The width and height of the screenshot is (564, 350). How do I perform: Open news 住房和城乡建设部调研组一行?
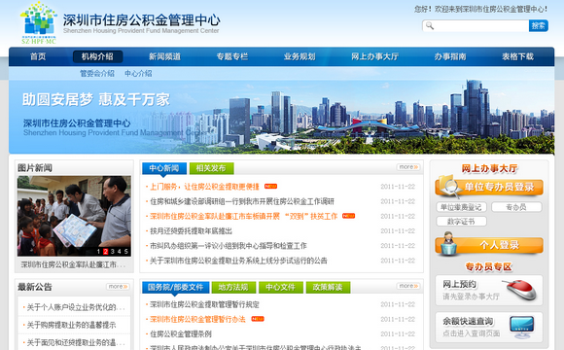[x=242, y=201]
